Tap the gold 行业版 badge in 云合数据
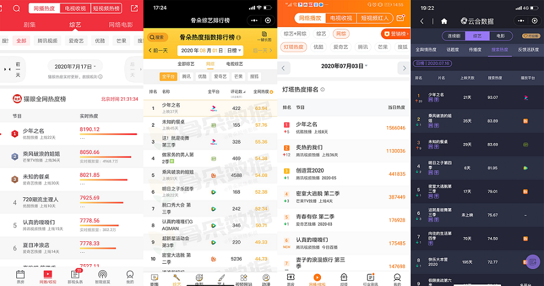 (531, 36)
